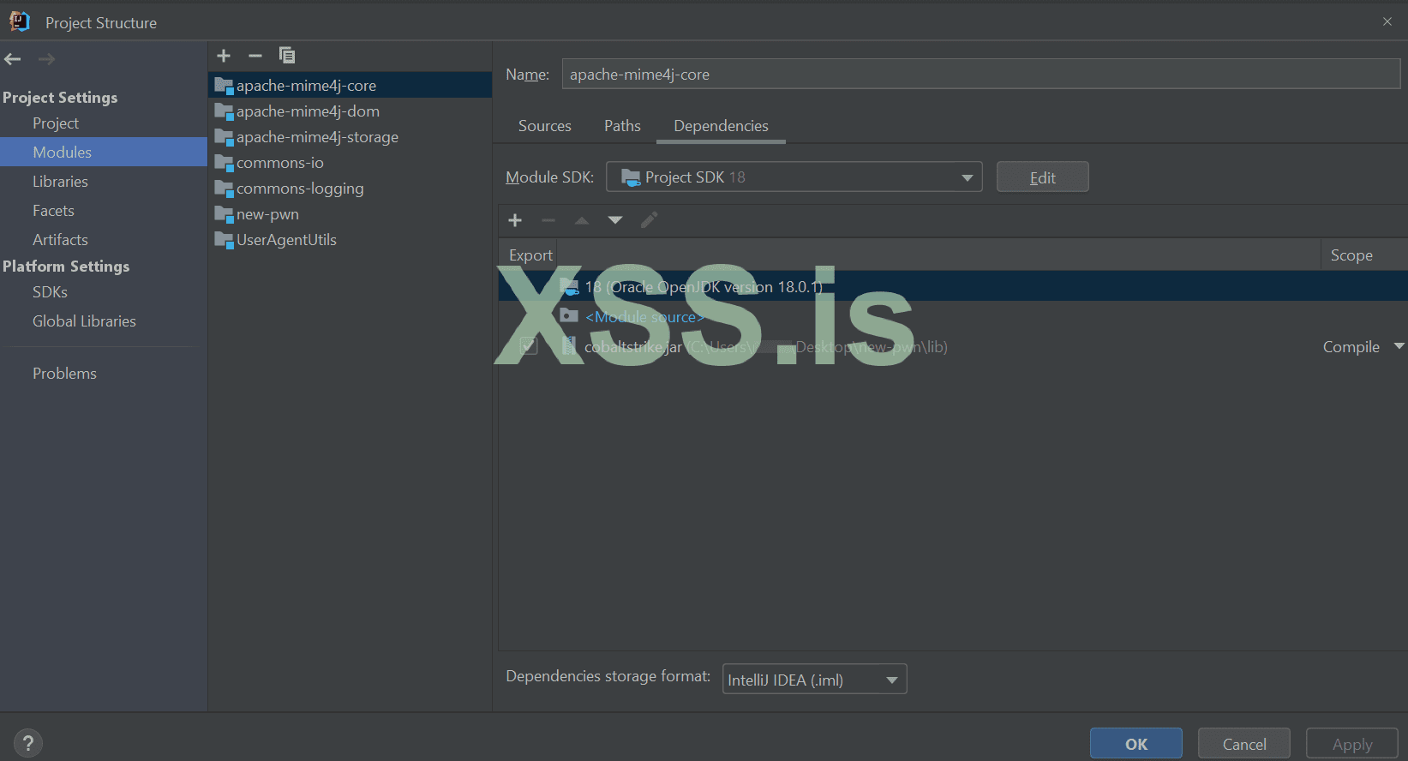The height and width of the screenshot is (761, 1408).
Task: Select the apache-mime4j-dom module
Action: point(351,111)
